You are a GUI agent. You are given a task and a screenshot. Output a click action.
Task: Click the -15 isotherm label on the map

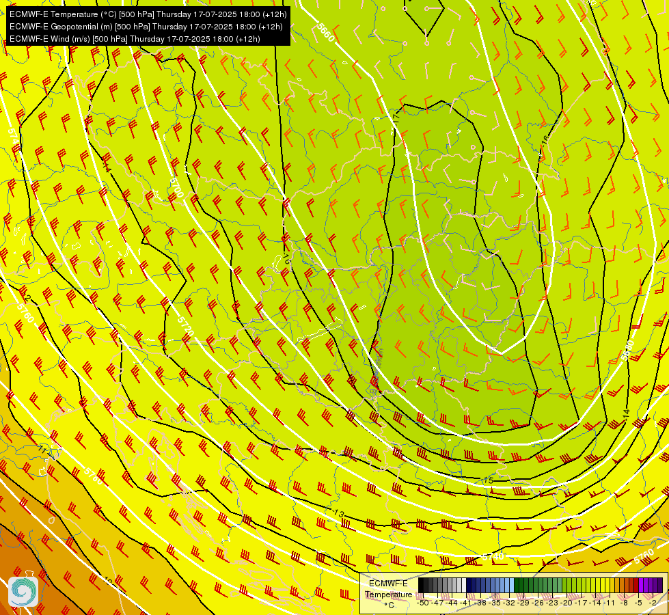[x=488, y=480]
